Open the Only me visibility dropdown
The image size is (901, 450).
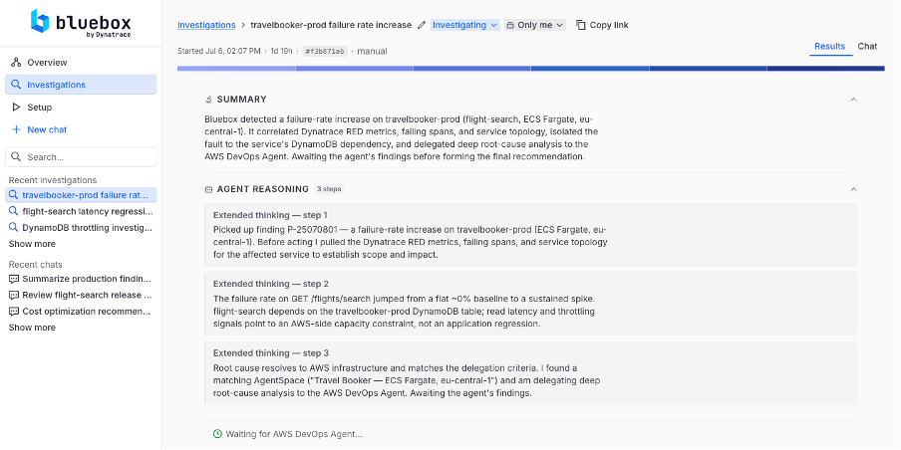[x=535, y=25]
